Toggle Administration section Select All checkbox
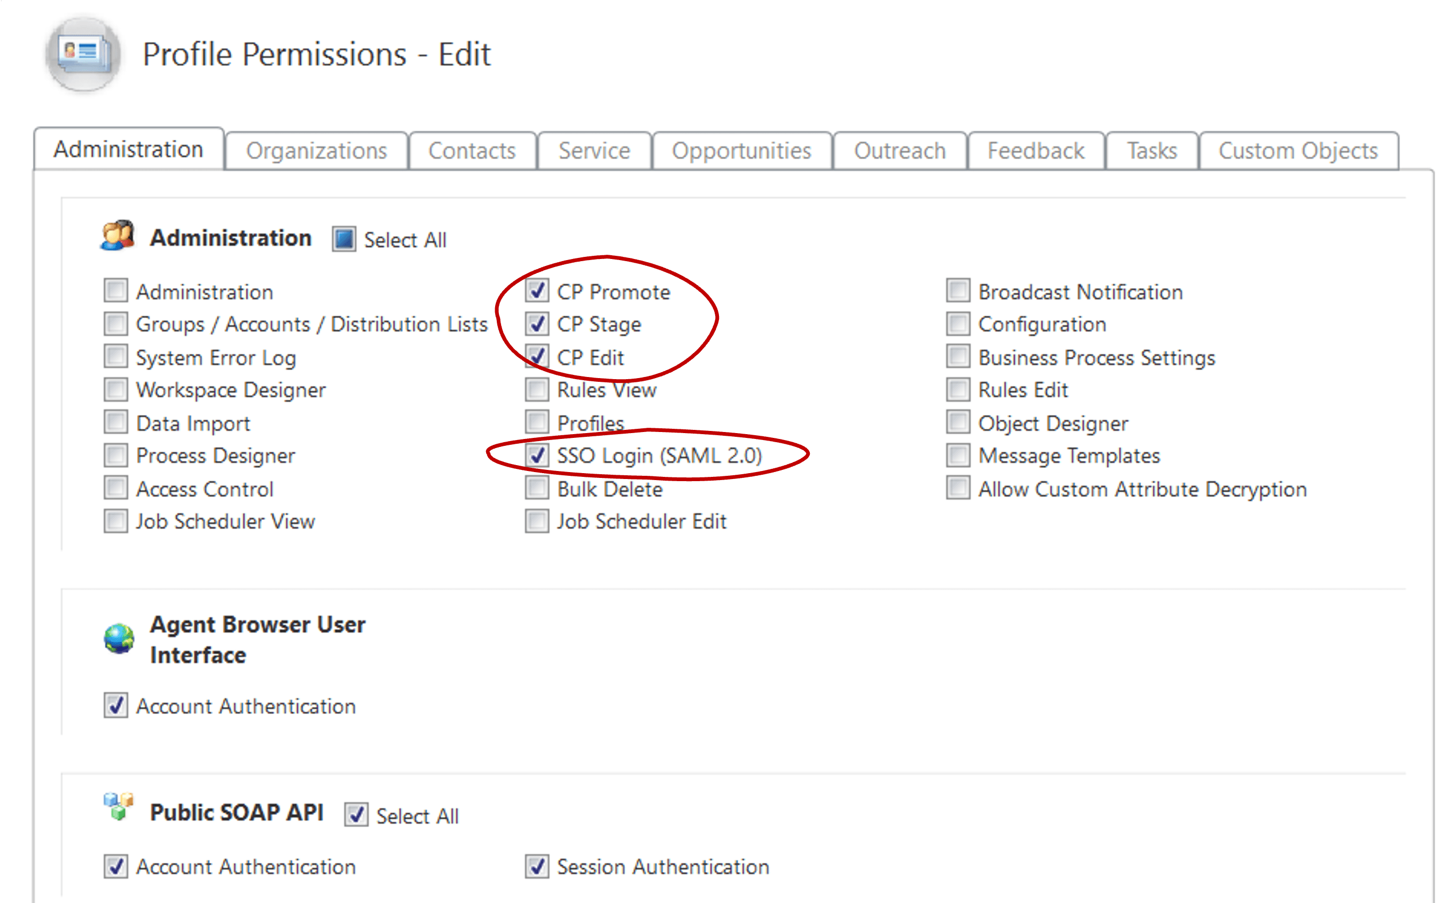 click(344, 239)
